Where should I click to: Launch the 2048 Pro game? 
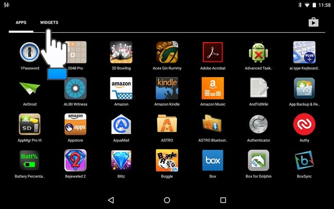[76, 52]
